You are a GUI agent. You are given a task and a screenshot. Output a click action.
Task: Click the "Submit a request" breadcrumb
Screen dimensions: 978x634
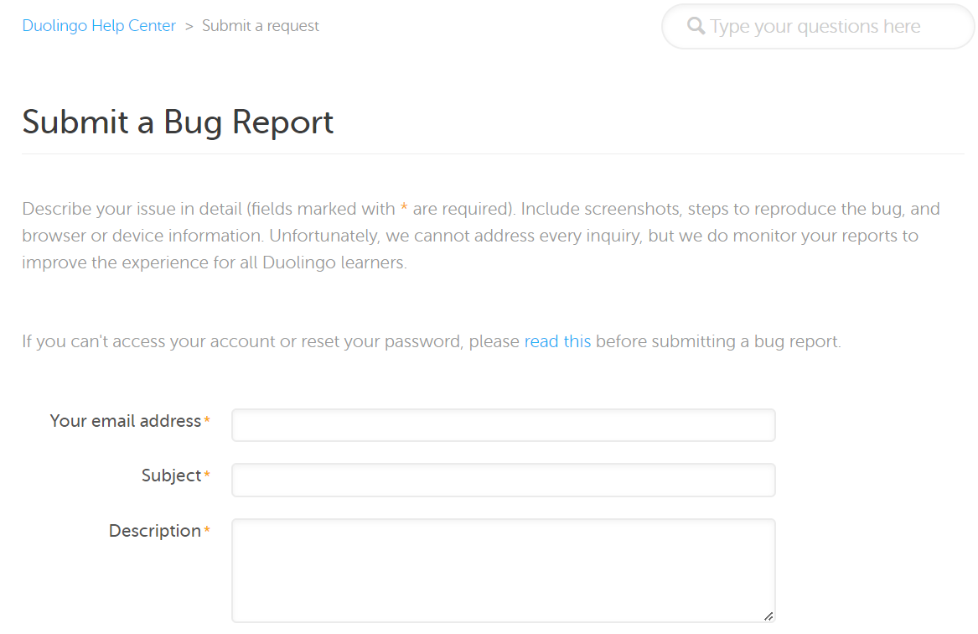[261, 26]
